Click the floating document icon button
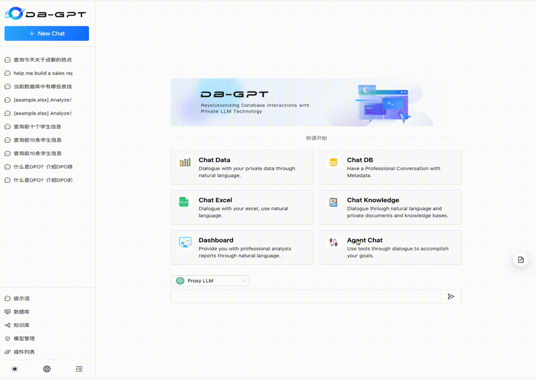Screen dimensions: 536x379 click(x=520, y=260)
